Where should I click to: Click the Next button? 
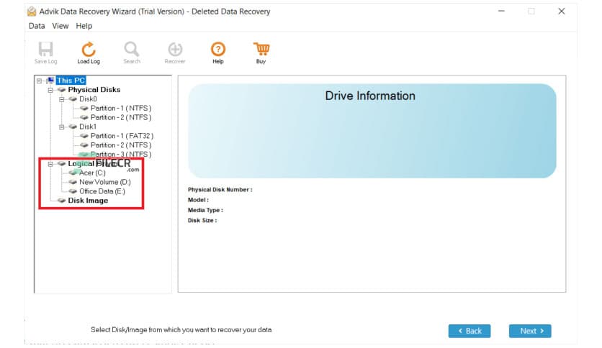530,331
